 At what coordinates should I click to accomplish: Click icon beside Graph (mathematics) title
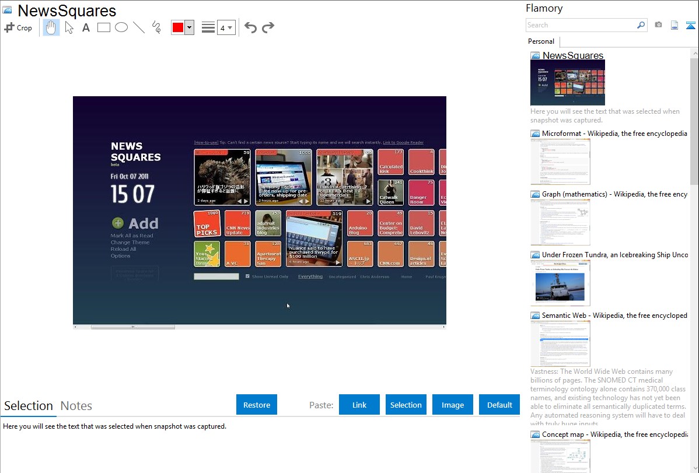coord(535,194)
